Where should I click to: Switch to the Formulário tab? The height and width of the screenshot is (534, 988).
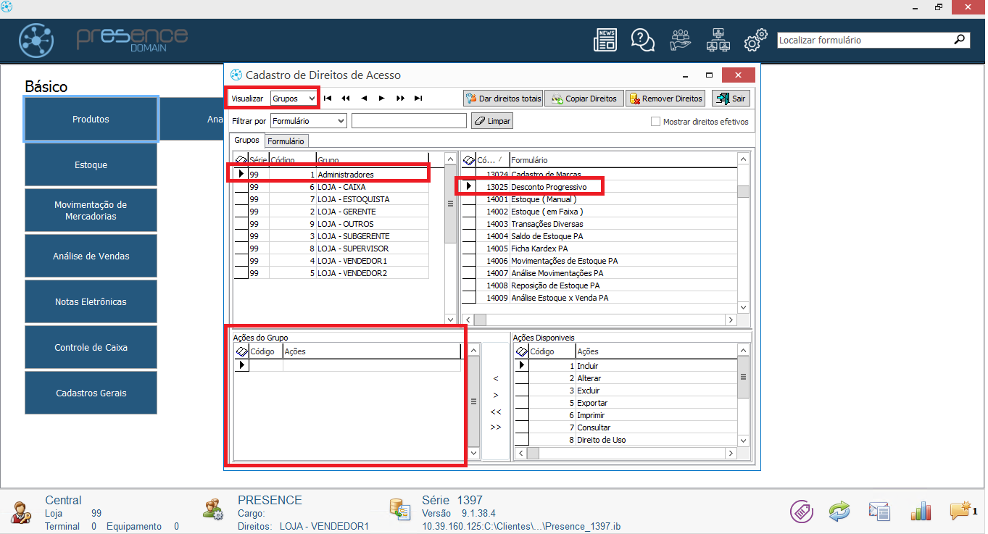(286, 141)
